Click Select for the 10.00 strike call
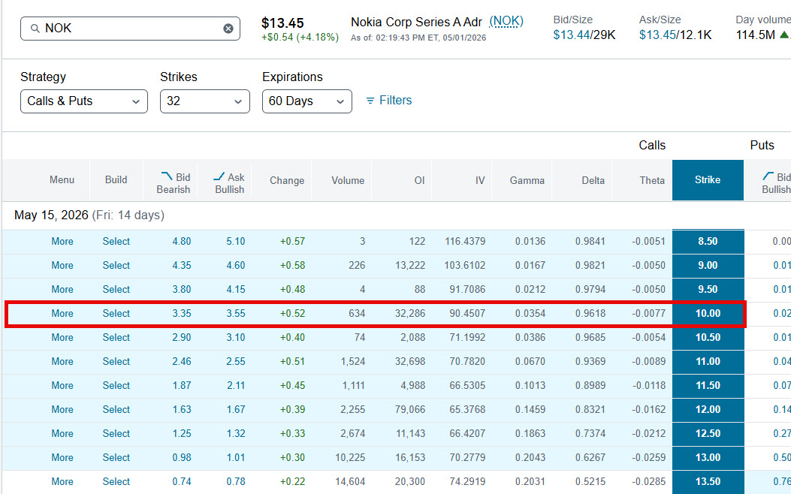This screenshot has width=791, height=494. [116, 314]
